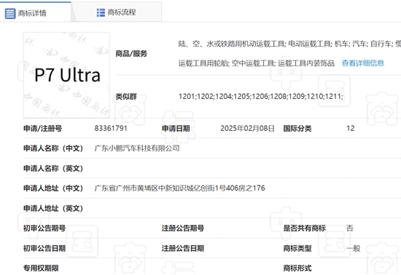This screenshot has width=401, height=275.
Task: Click the 初审公告期号 label
Action: [44, 228]
